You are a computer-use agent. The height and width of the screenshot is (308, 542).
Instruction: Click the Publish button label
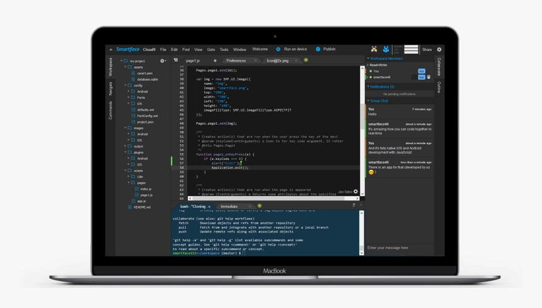pyautogui.click(x=330, y=49)
